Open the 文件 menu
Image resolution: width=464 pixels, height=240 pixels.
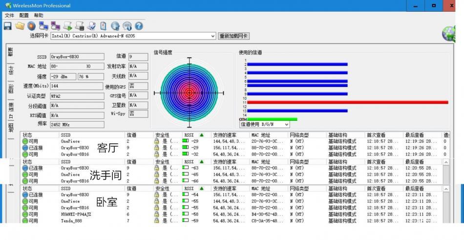(9, 16)
